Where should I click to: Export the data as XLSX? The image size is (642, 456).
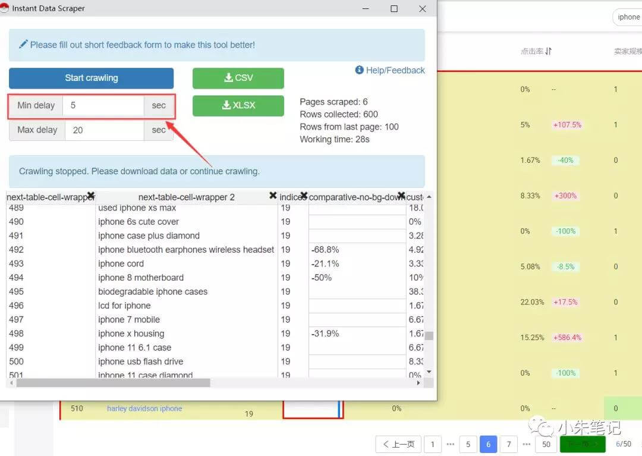[x=238, y=105]
